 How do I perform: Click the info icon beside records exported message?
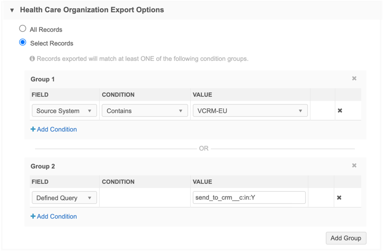click(x=32, y=59)
